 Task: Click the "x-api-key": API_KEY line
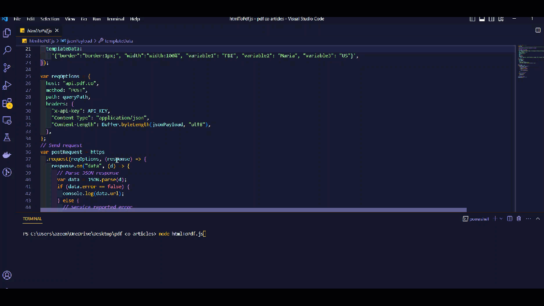81,111
